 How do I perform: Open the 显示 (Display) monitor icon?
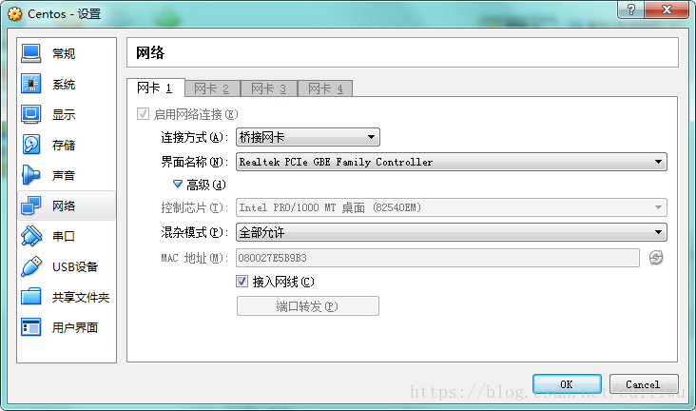[30, 114]
